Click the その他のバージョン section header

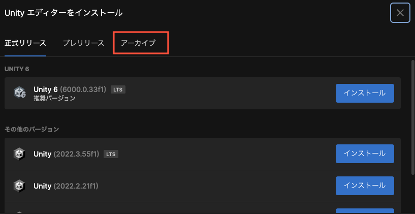[32, 129]
